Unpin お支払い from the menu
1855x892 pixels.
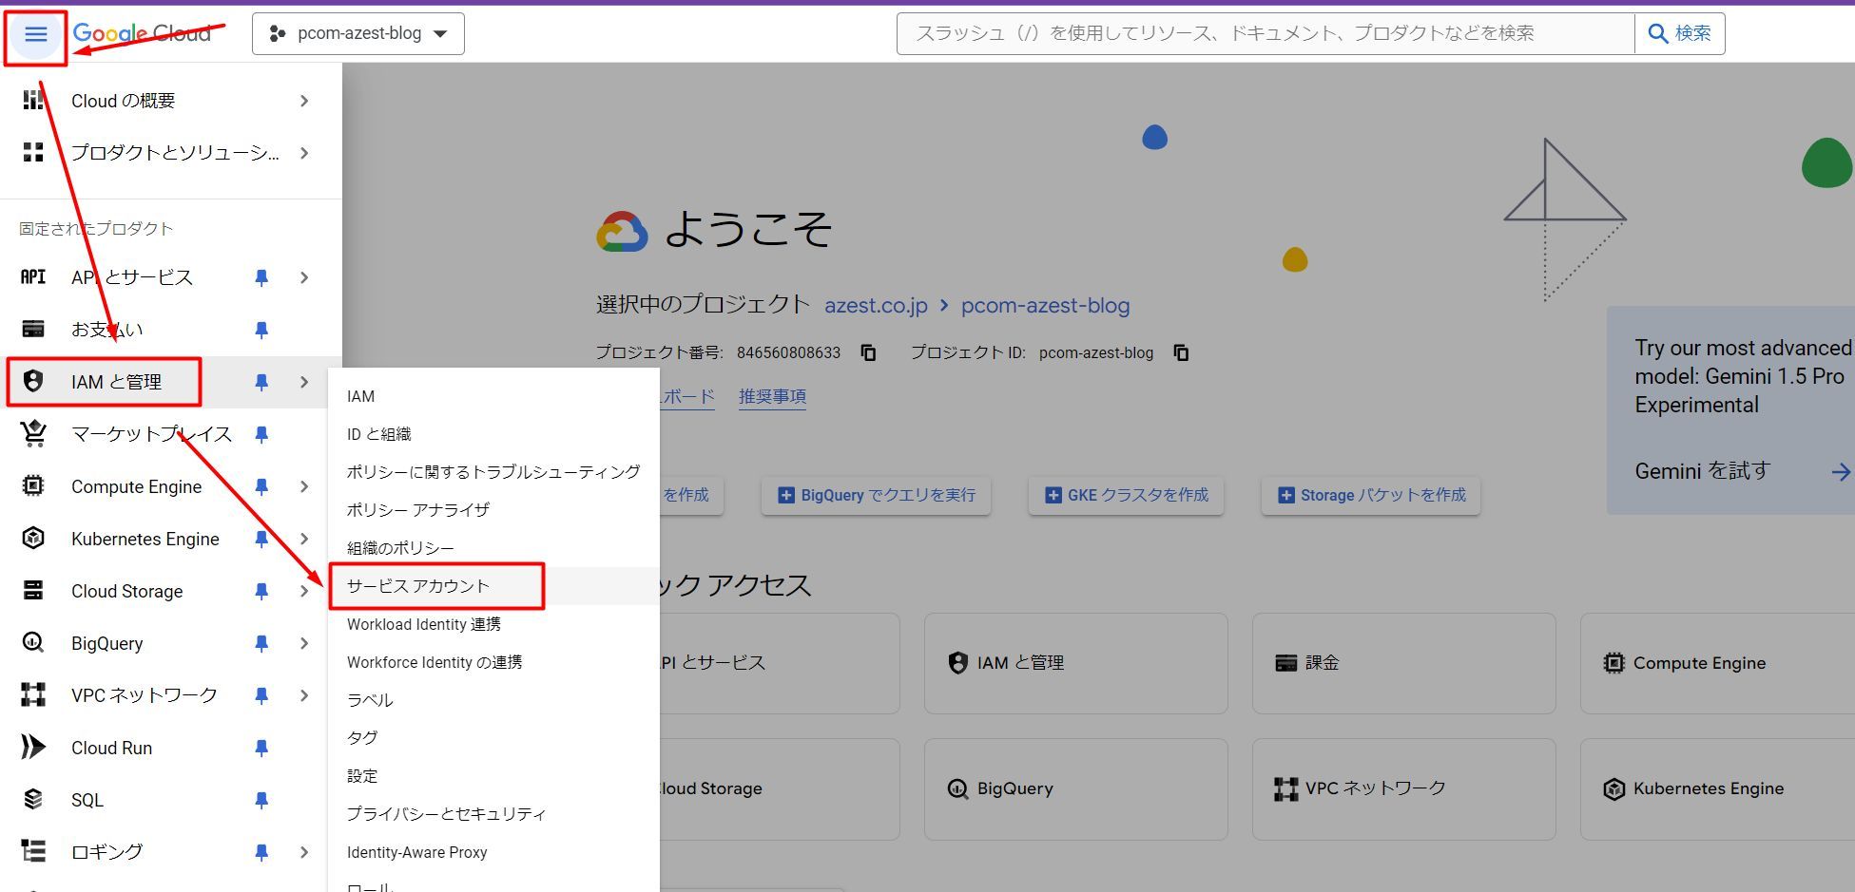(261, 330)
